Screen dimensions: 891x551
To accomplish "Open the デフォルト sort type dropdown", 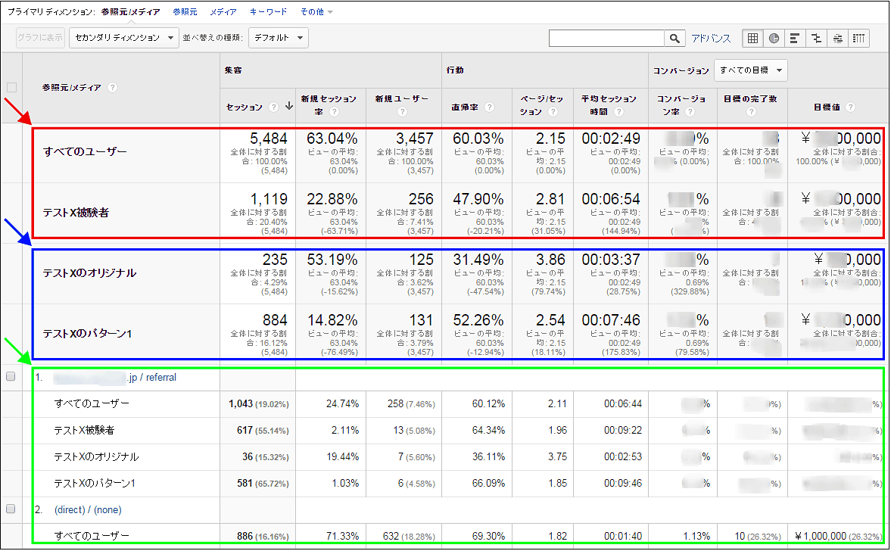I will 279,38.
